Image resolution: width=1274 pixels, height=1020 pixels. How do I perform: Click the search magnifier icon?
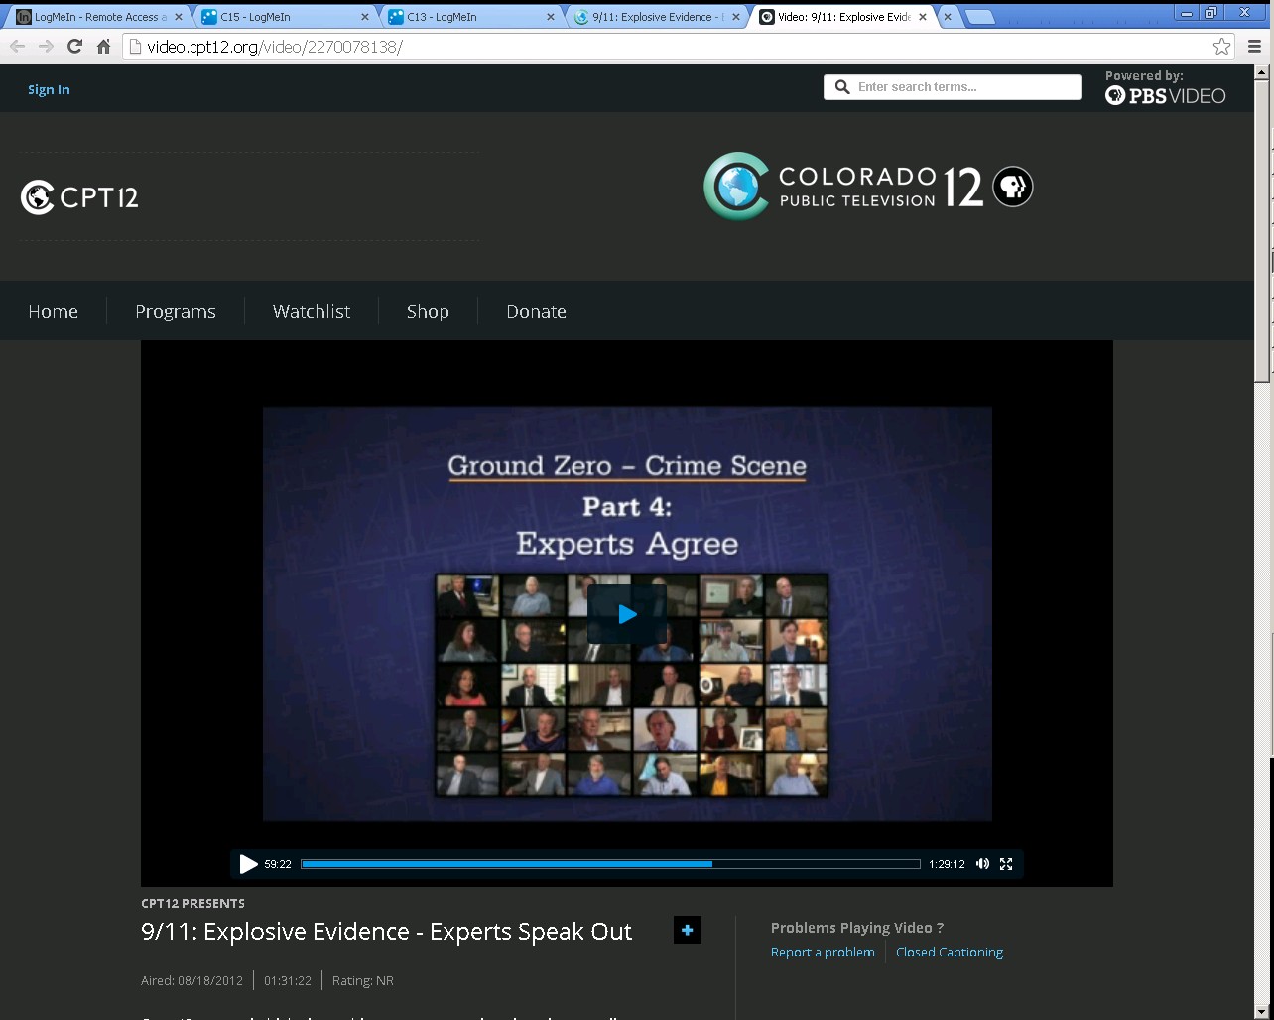point(842,87)
